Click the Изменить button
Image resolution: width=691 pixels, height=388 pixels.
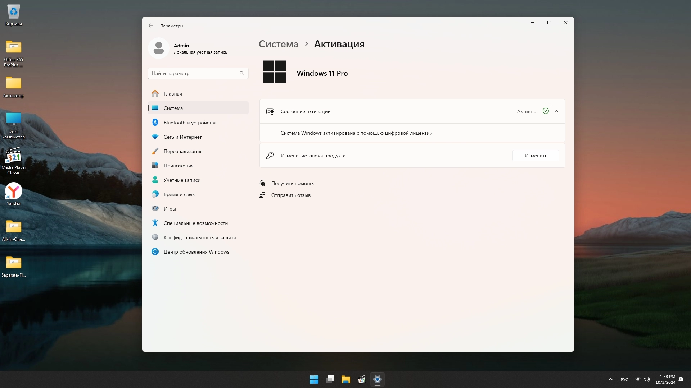click(536, 156)
